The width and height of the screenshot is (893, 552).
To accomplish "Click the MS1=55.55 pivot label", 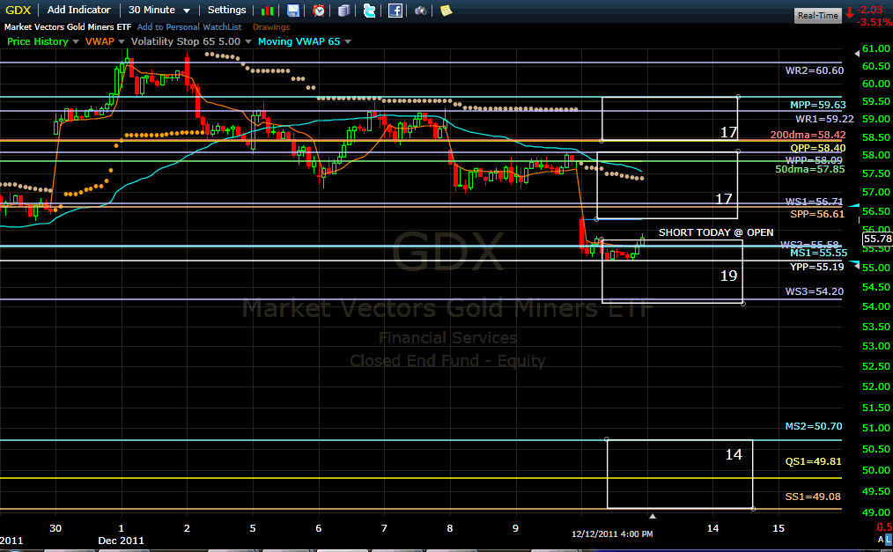I will point(818,253).
